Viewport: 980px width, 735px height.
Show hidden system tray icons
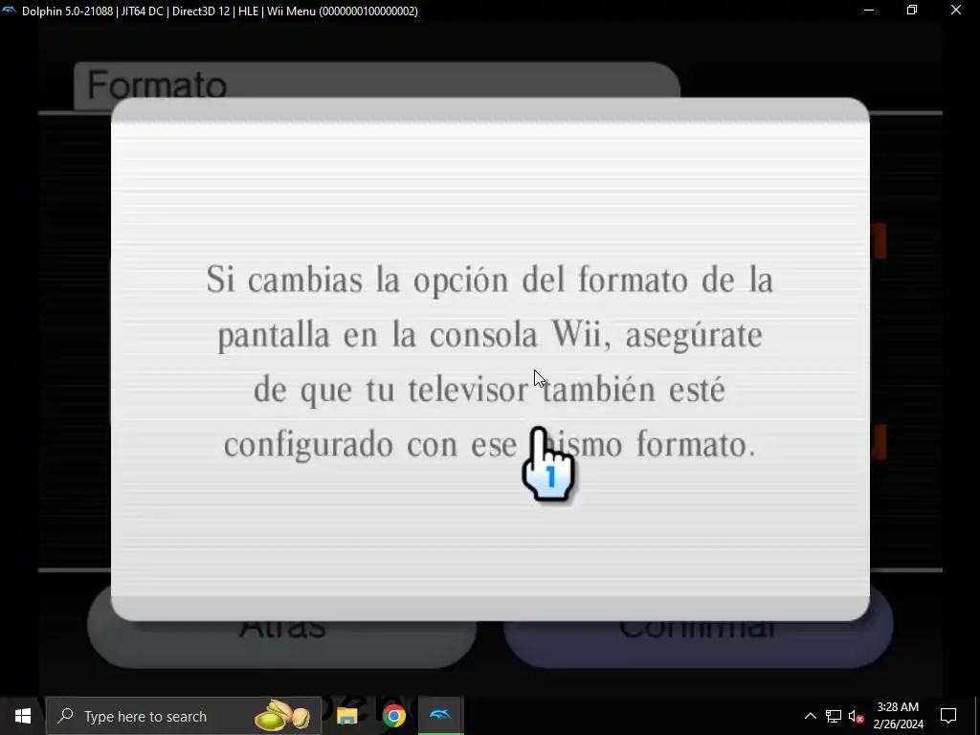point(810,716)
